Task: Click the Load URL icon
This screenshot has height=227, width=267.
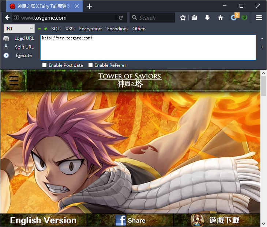Action: (6, 39)
